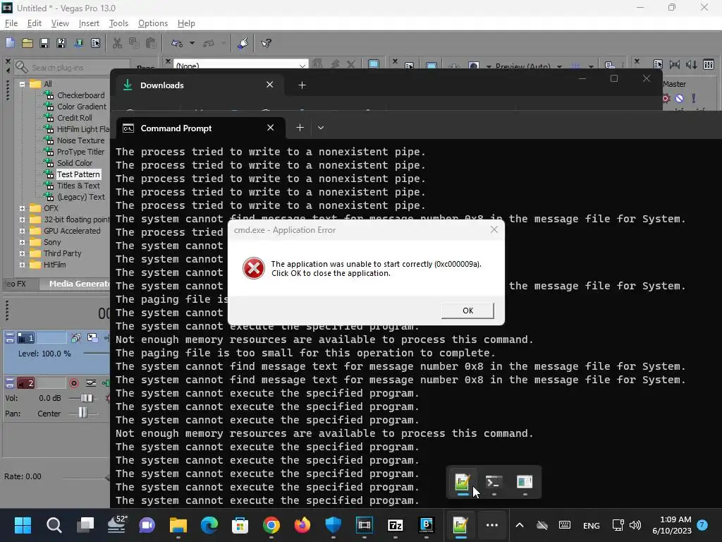
Task: Select Checkerboard media generator
Action: (x=80, y=95)
